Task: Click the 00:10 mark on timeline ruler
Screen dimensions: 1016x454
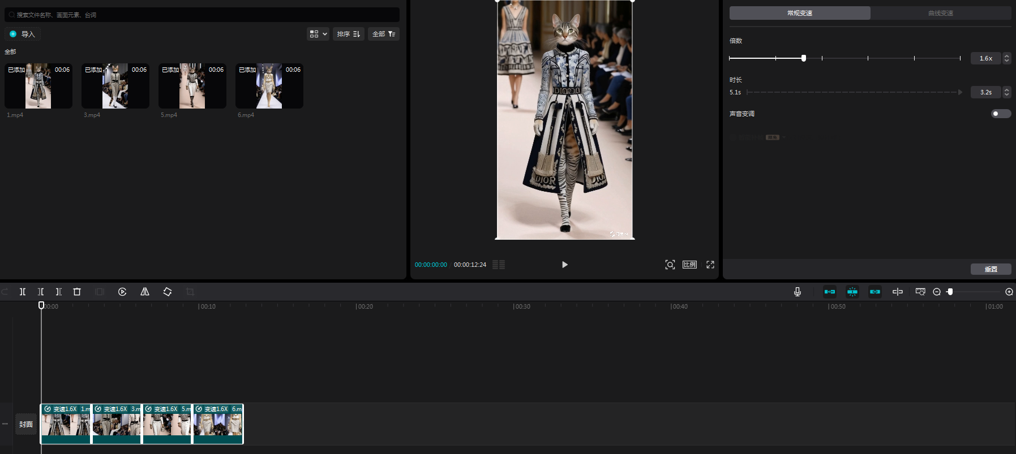Action: pos(207,306)
